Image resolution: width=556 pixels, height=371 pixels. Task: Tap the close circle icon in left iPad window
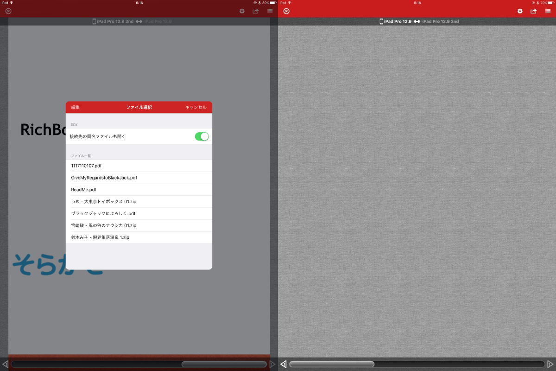click(8, 11)
